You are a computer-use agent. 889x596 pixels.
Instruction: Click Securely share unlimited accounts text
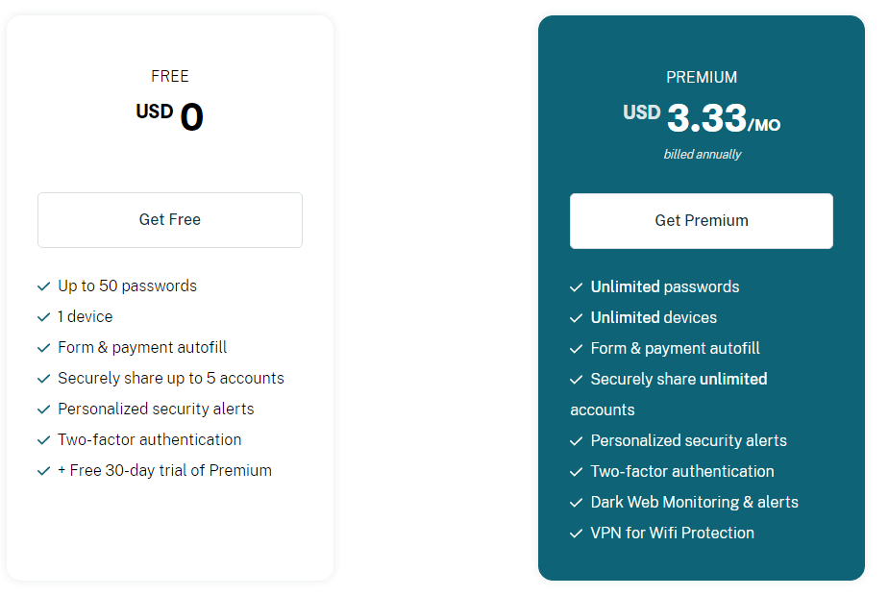(669, 394)
